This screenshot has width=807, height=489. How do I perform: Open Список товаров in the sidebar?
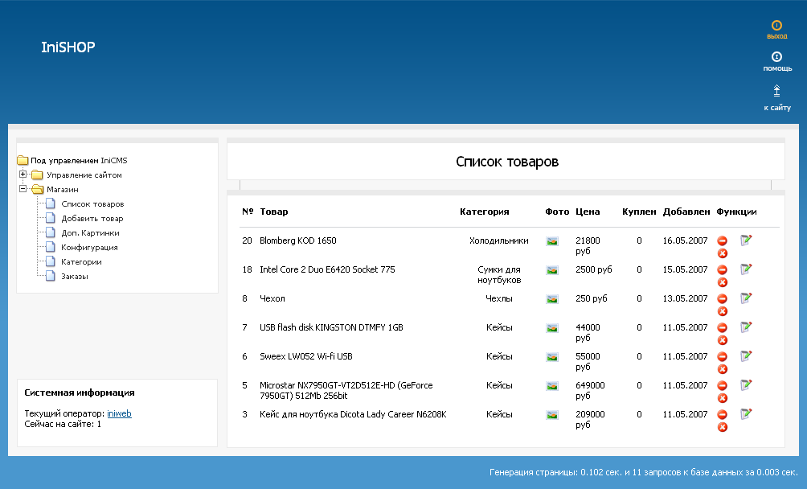[x=92, y=204]
